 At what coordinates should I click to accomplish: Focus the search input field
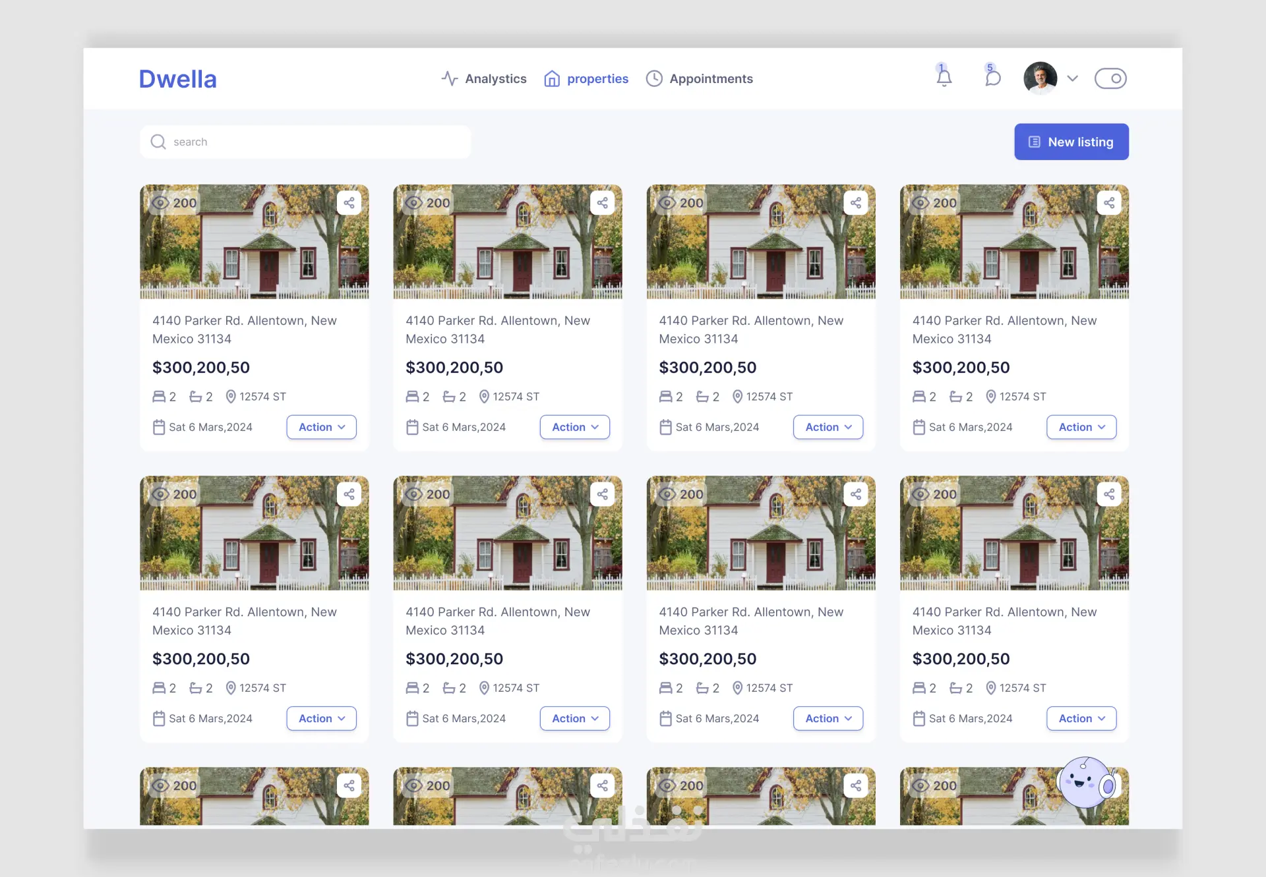[x=305, y=142]
